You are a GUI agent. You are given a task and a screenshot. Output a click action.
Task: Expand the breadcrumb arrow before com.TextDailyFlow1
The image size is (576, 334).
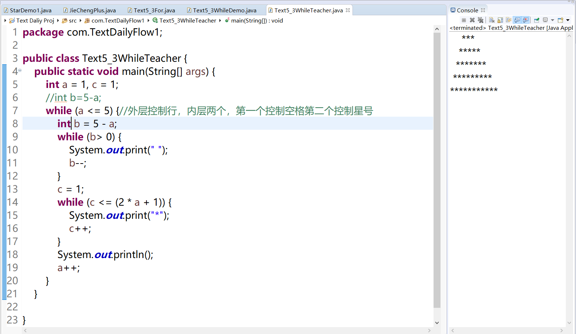(80, 20)
